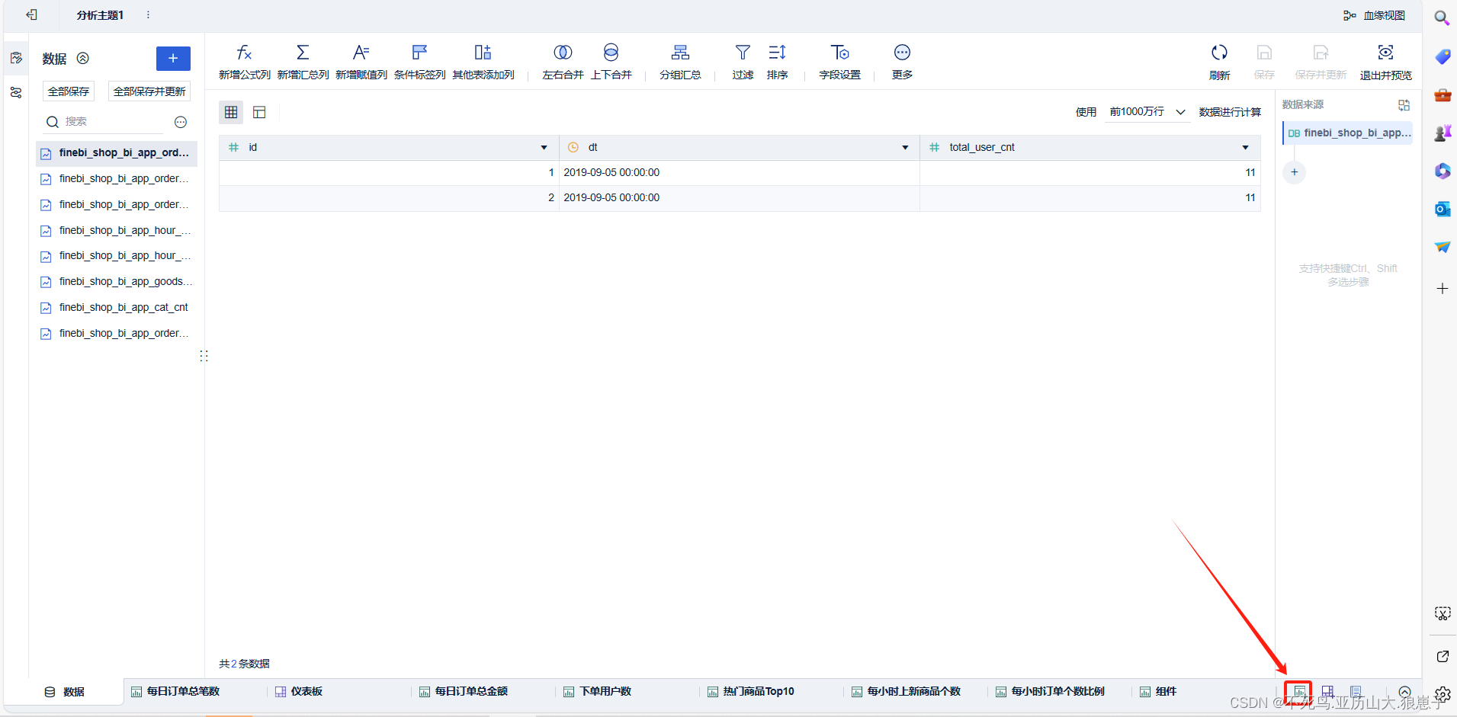Open the 每日订单总金额 tab

(x=464, y=691)
